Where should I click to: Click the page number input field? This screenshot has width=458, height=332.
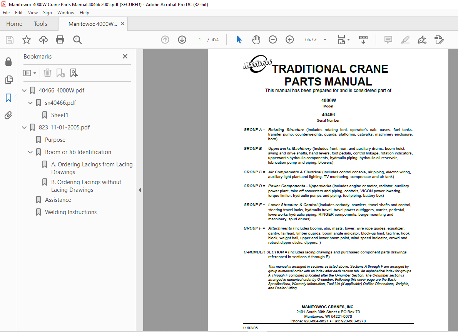(x=200, y=40)
